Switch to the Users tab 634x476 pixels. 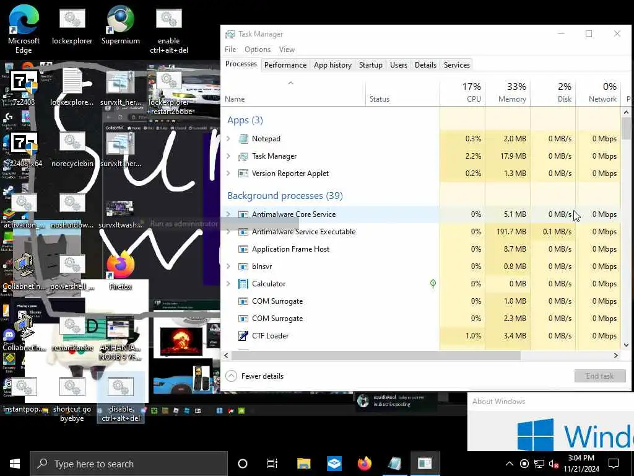coord(399,65)
